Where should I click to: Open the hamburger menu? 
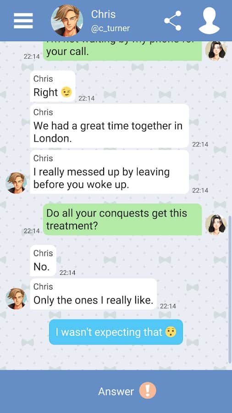23,21
